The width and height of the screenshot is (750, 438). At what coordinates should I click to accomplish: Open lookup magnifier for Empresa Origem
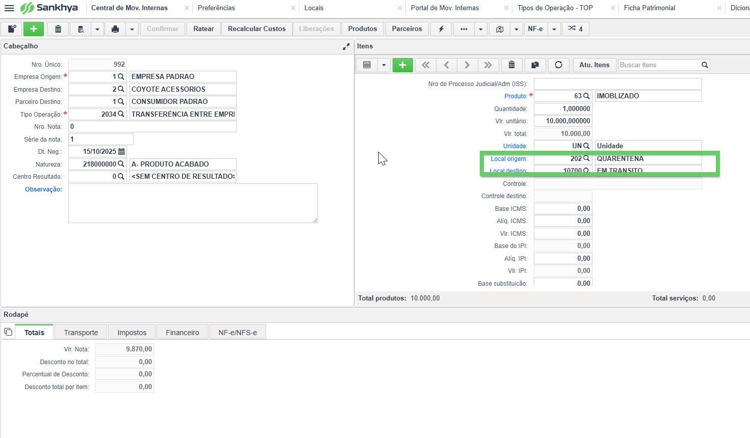[121, 77]
